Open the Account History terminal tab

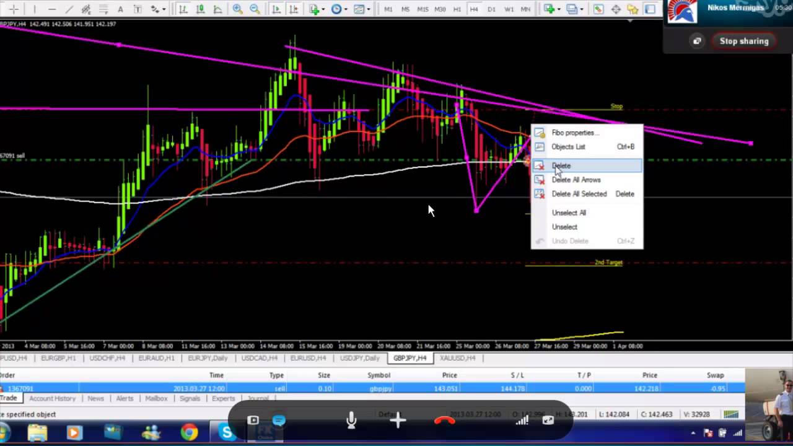pyautogui.click(x=52, y=398)
